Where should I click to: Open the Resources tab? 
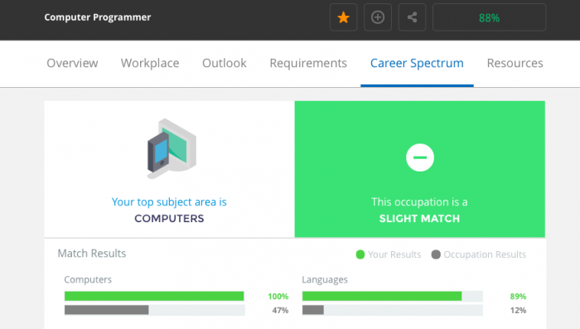(515, 63)
